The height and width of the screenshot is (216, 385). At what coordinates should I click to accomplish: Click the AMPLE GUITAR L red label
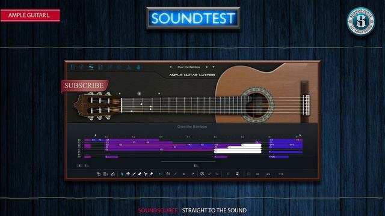pyautogui.click(x=30, y=16)
